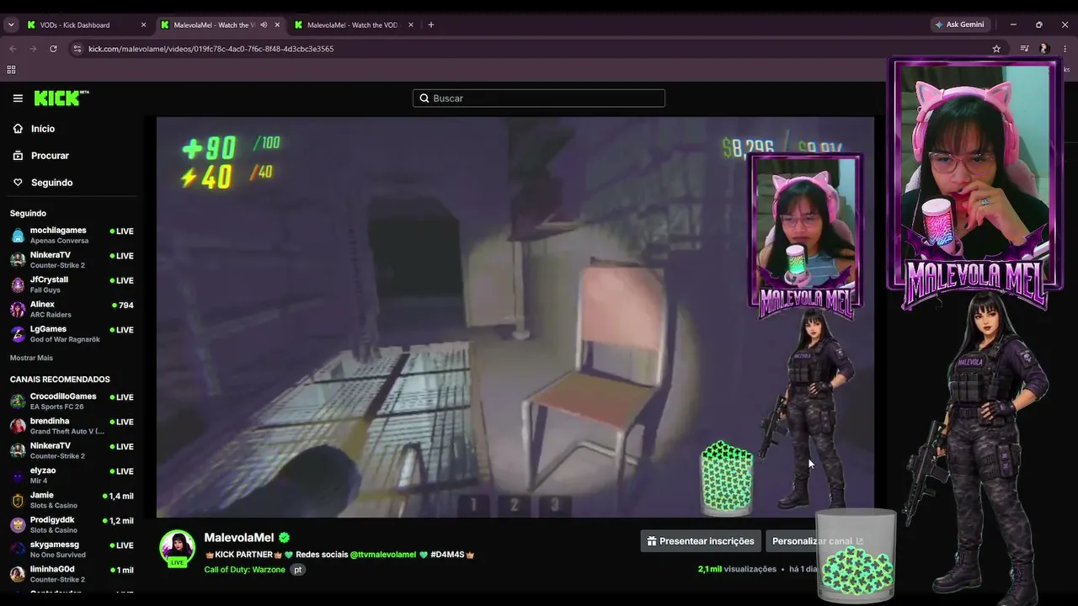Click the MalevolaMel channel name
This screenshot has width=1078, height=606.
click(239, 538)
